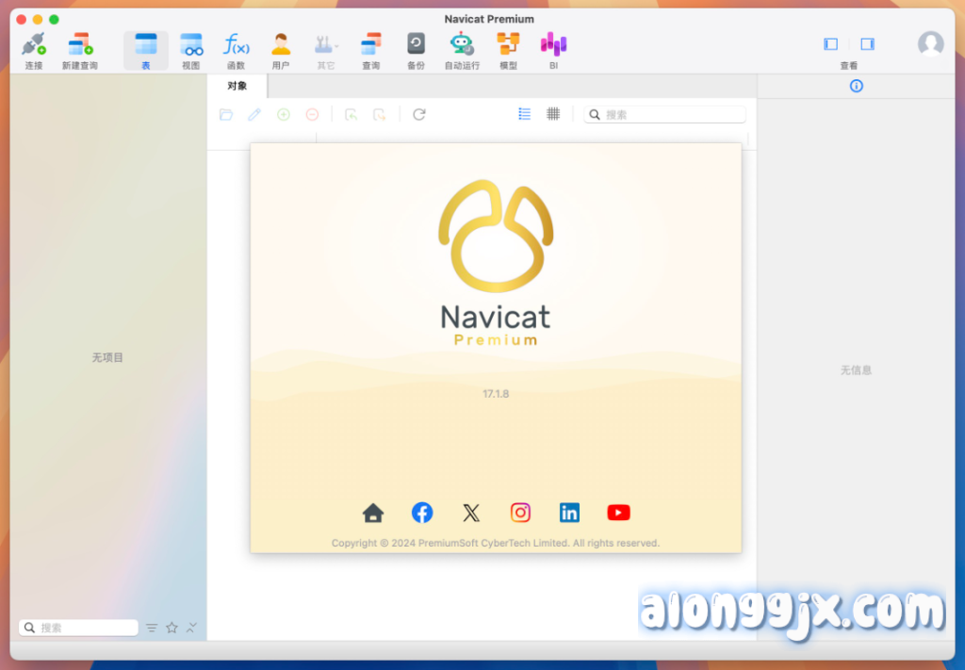965x670 pixels.
Task: Expand the Others (其它) dropdown
Action: point(326,48)
